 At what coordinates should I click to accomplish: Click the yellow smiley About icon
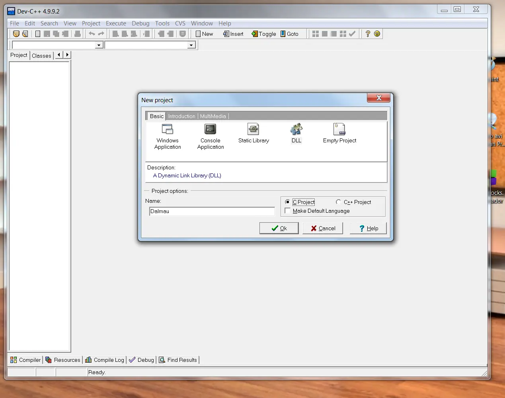point(377,34)
